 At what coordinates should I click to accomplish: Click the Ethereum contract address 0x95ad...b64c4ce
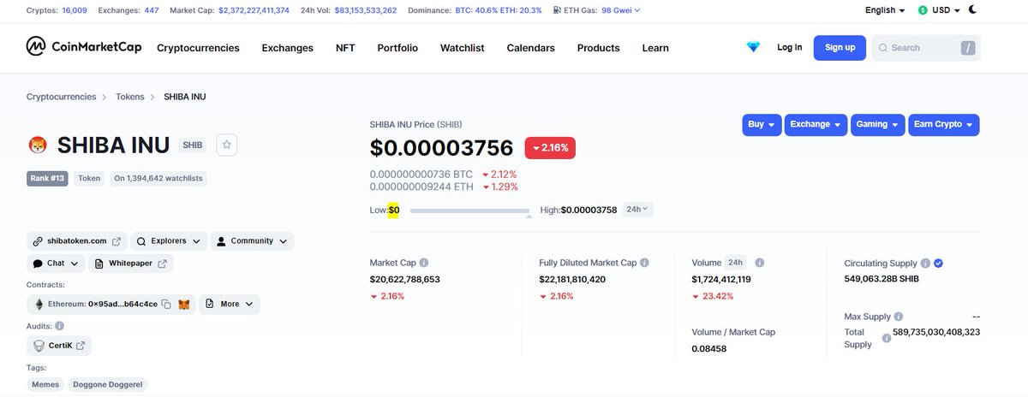(123, 304)
